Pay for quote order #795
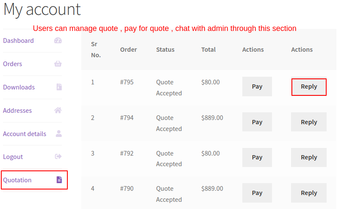The width and height of the screenshot is (344, 209). tap(257, 86)
